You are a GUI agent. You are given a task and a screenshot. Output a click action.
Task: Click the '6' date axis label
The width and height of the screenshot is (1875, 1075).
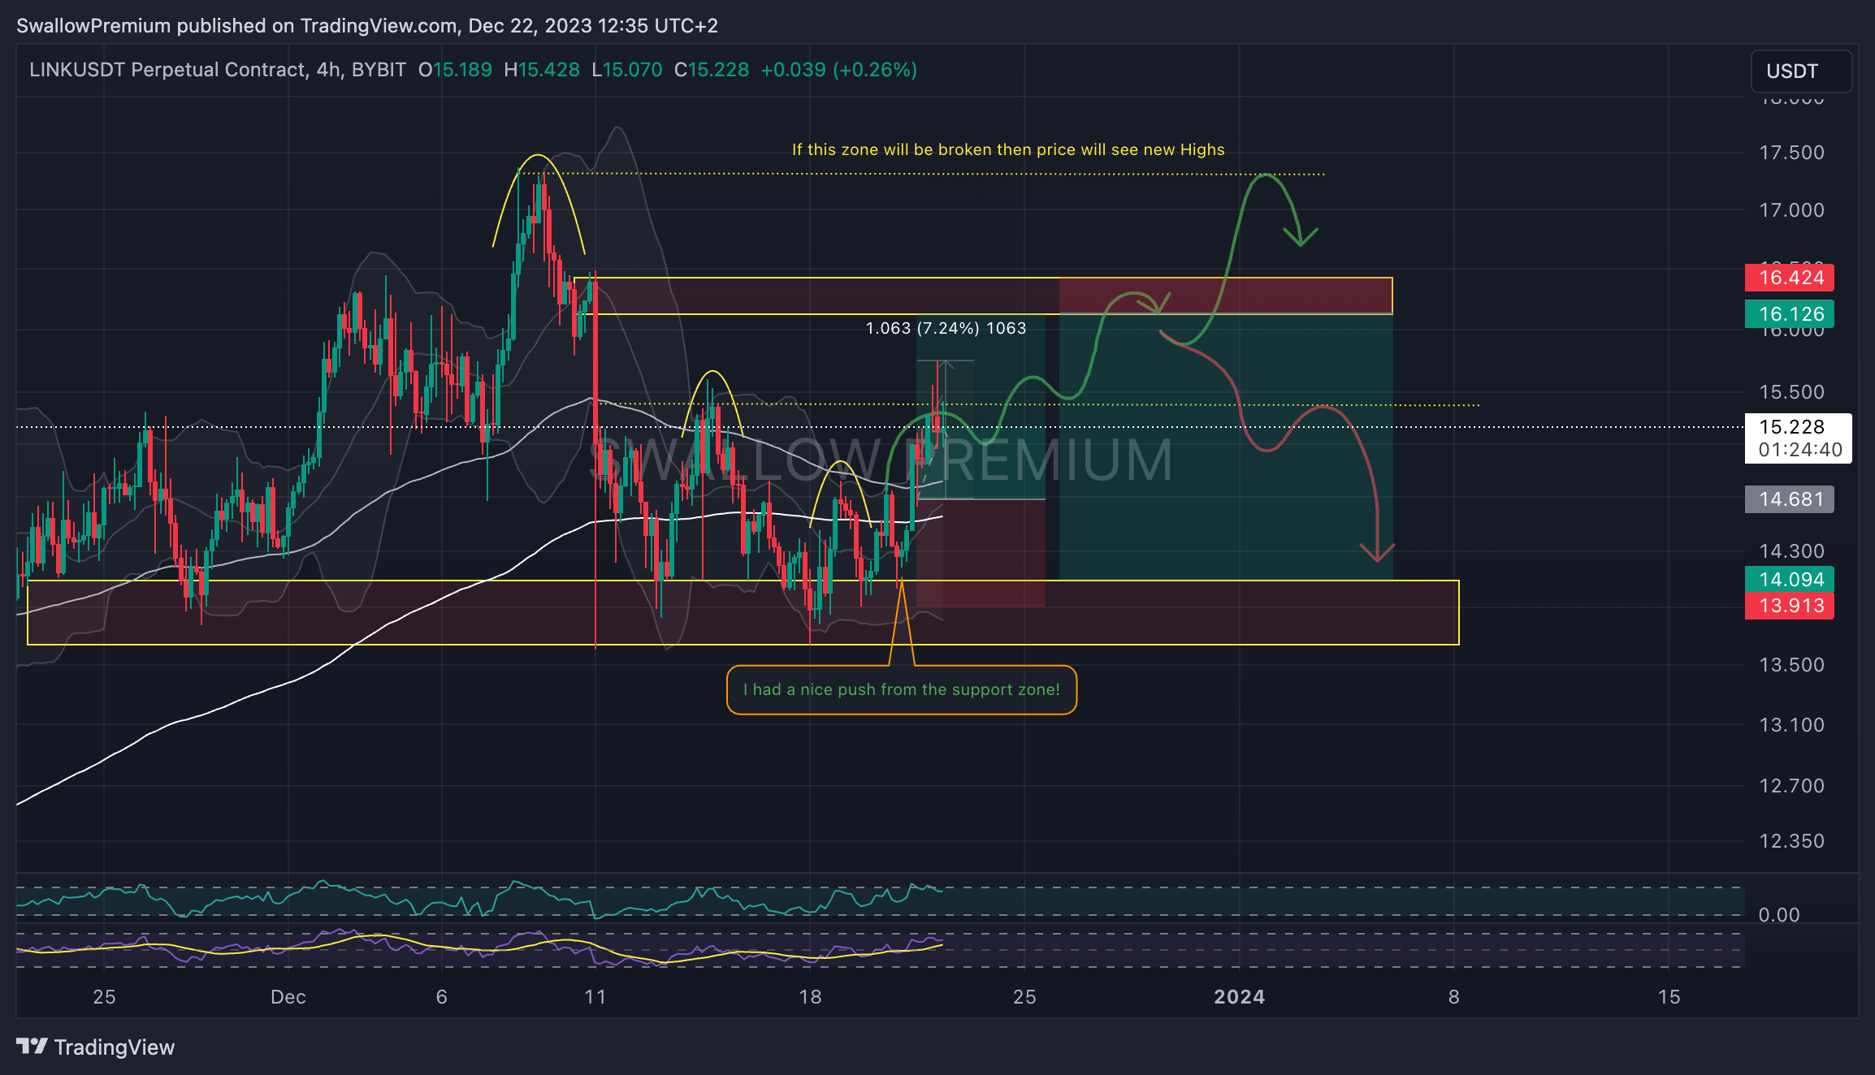pos(442,997)
